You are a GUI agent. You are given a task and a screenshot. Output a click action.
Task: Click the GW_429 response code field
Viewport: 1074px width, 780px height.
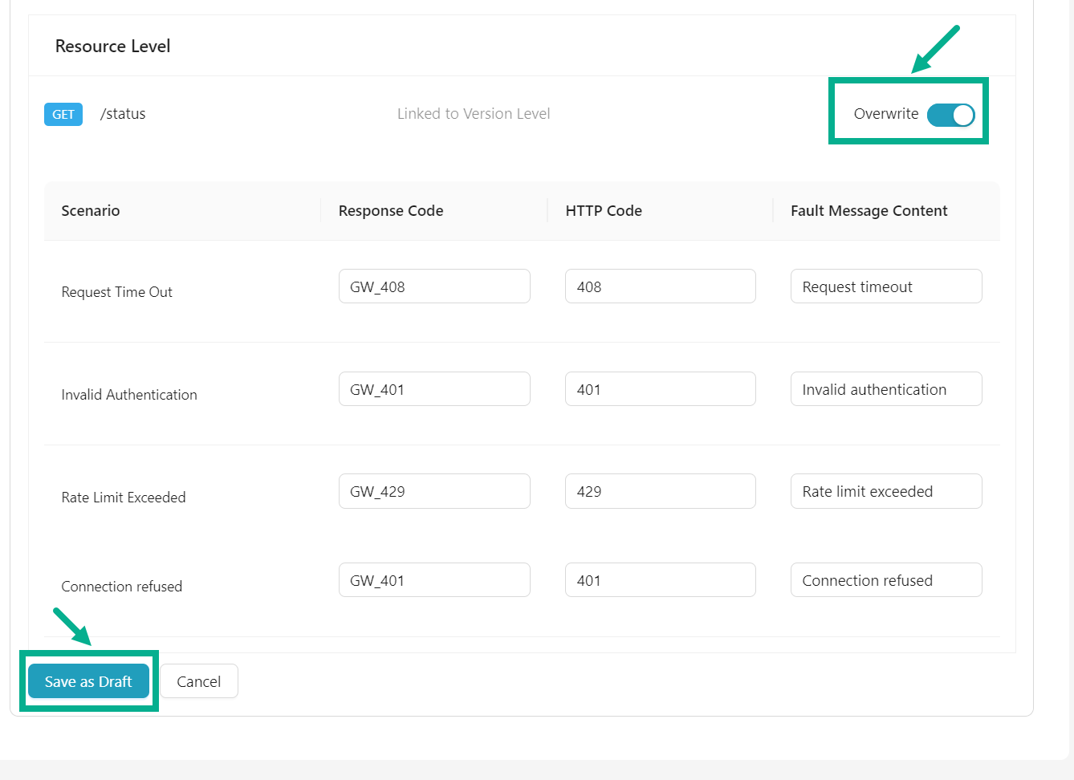[434, 491]
